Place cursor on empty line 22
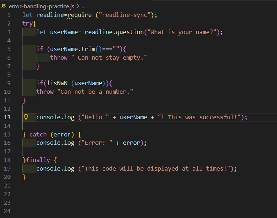This screenshot has height=218, width=277. (x=108, y=194)
